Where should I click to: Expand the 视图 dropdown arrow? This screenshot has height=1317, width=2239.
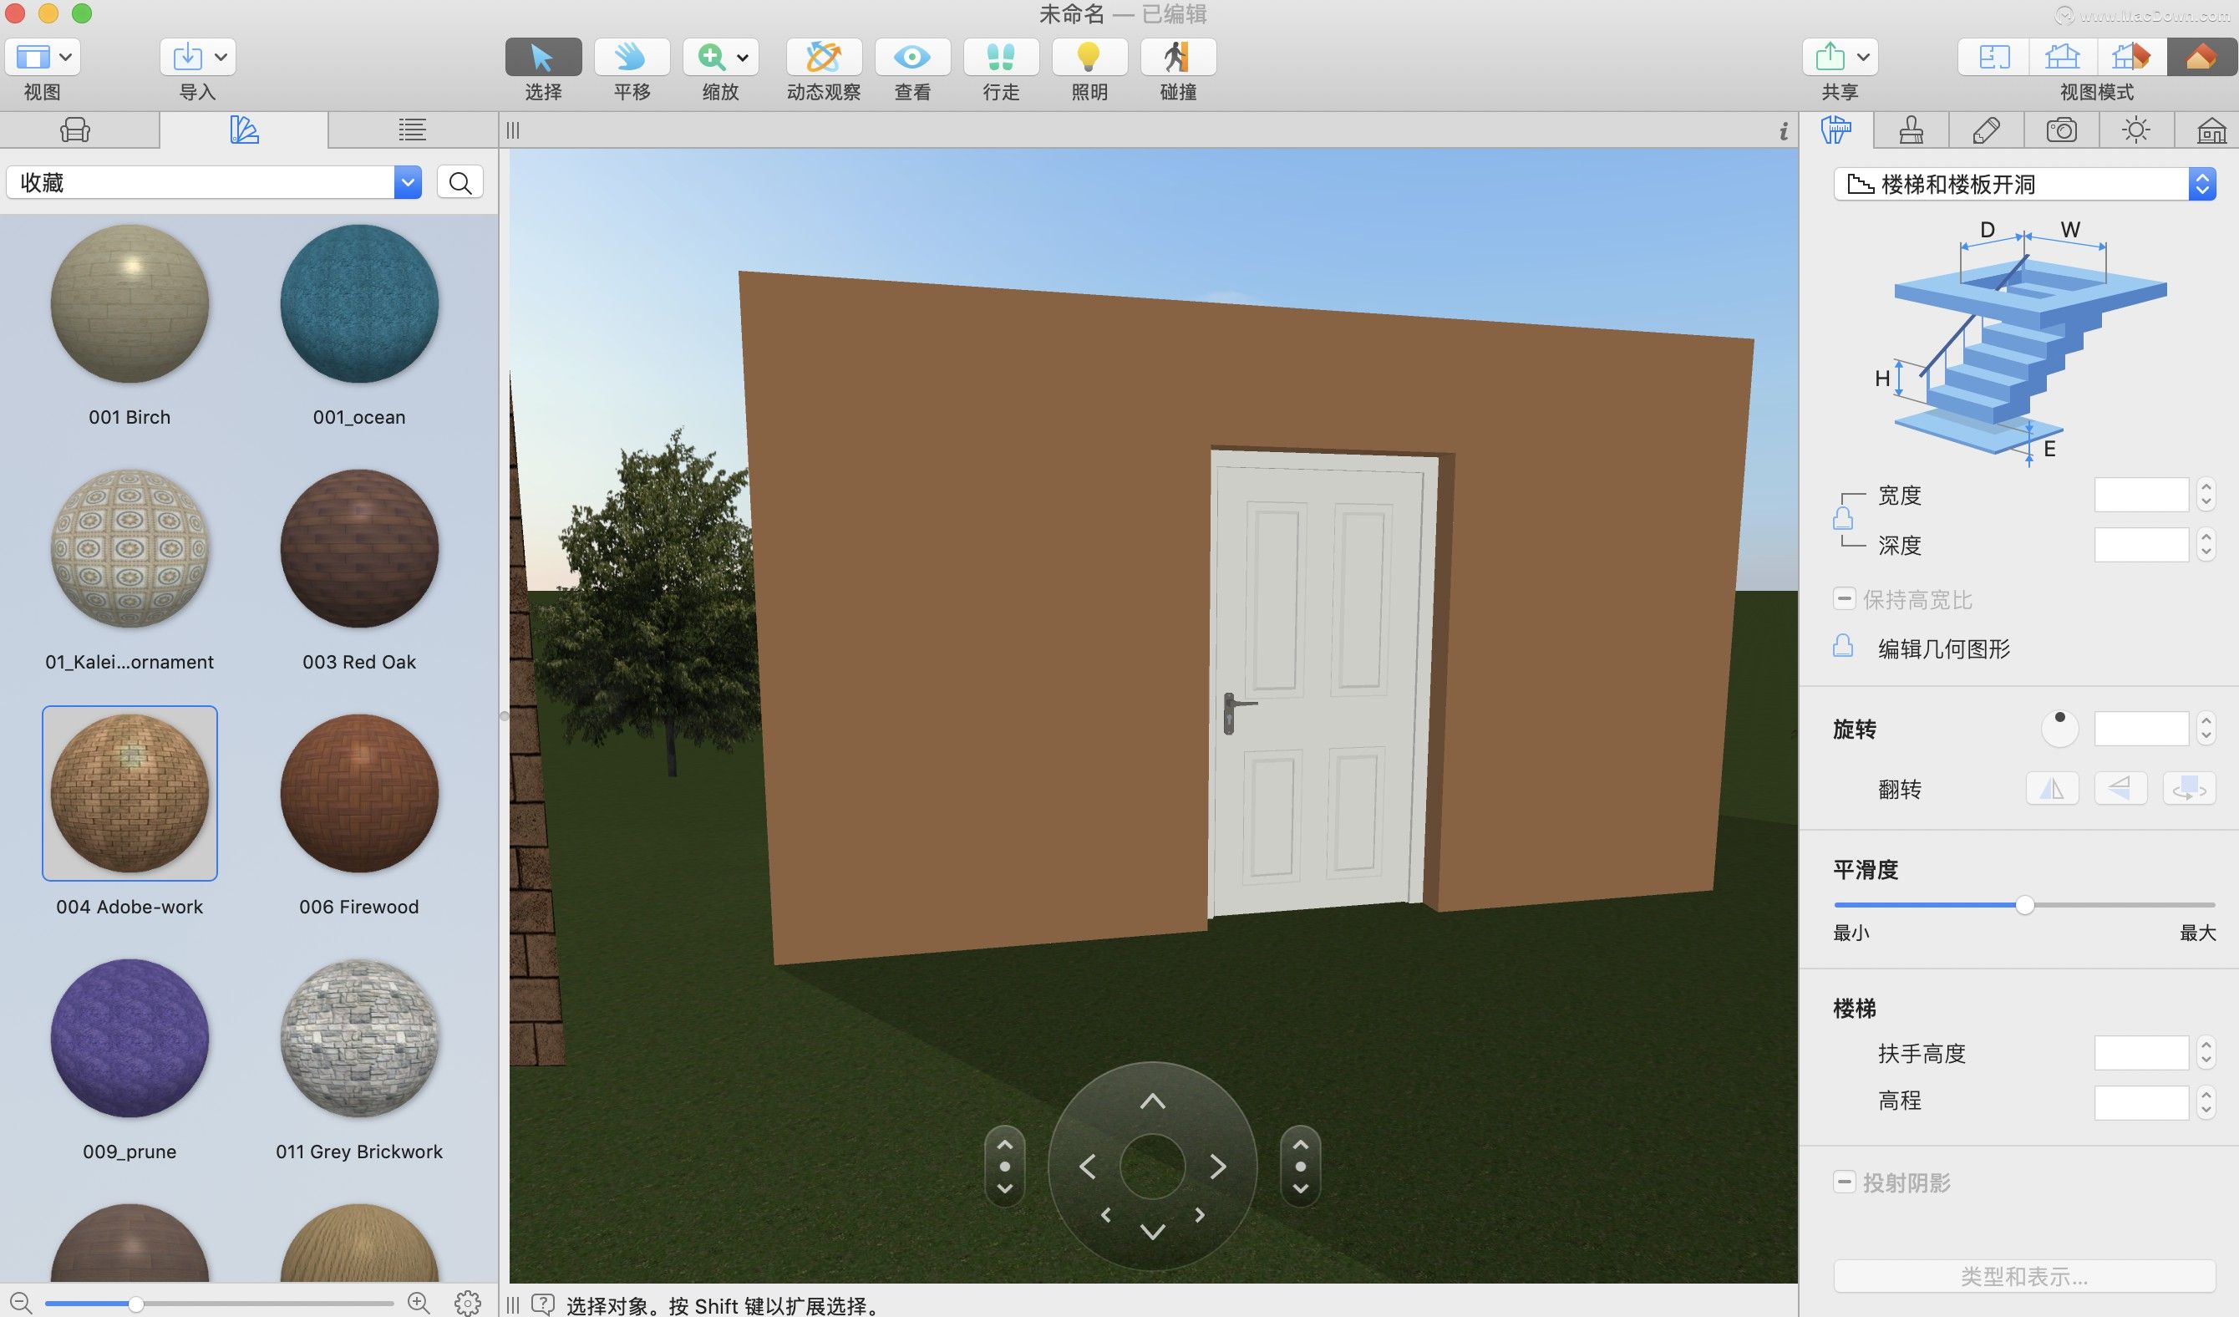66,57
